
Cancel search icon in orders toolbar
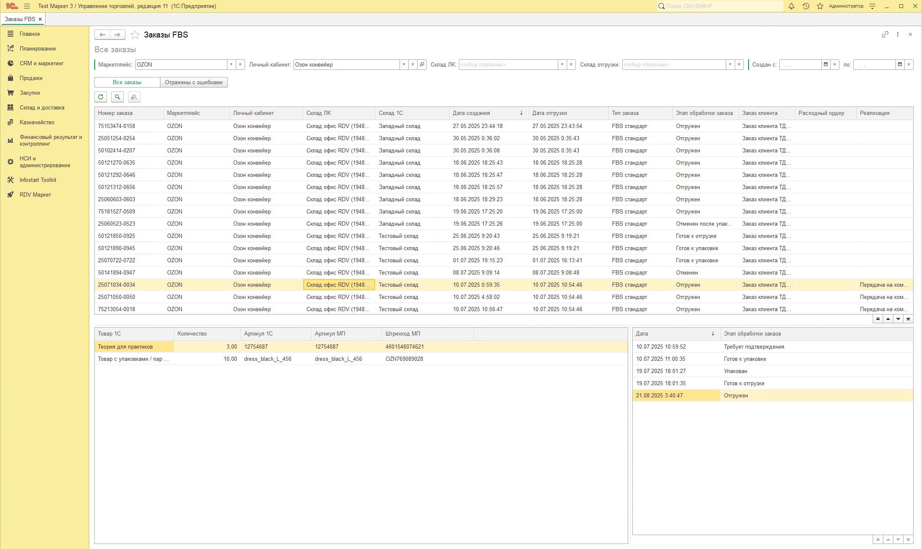click(134, 97)
